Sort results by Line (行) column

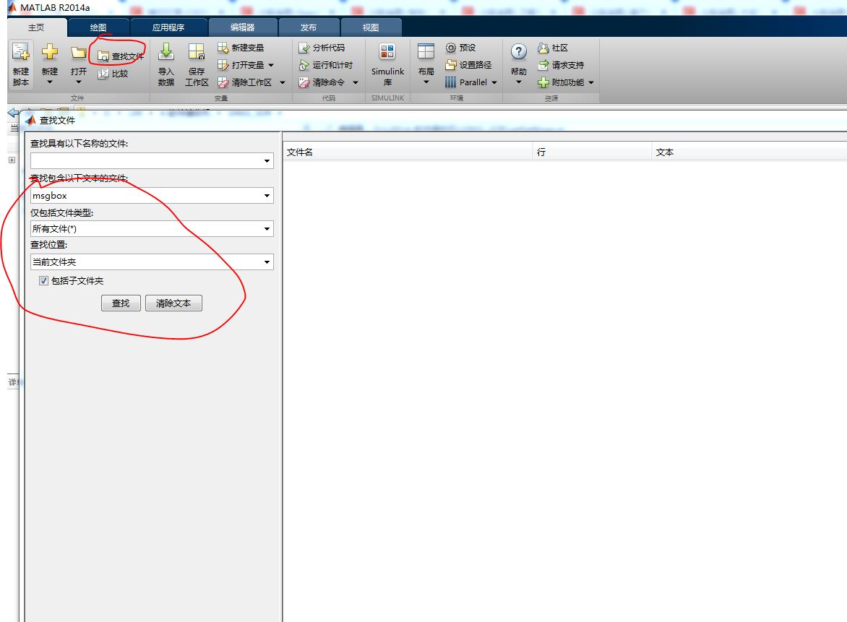click(592, 152)
